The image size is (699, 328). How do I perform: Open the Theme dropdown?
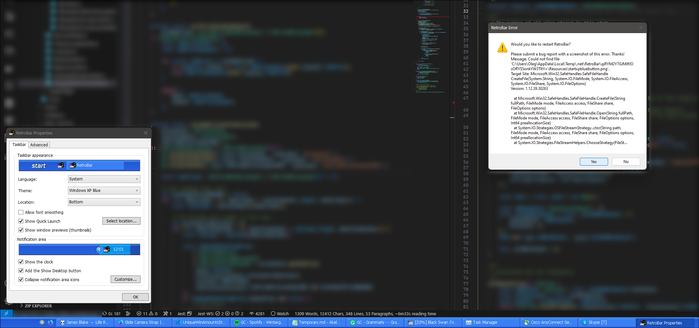(104, 191)
